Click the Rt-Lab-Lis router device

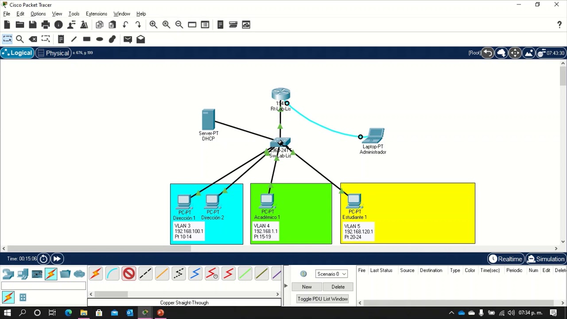coord(281,95)
